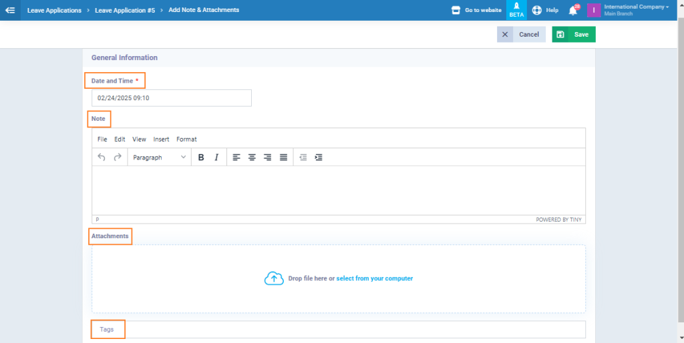Toggle bold formatting
This screenshot has height=343, width=684.
[201, 157]
